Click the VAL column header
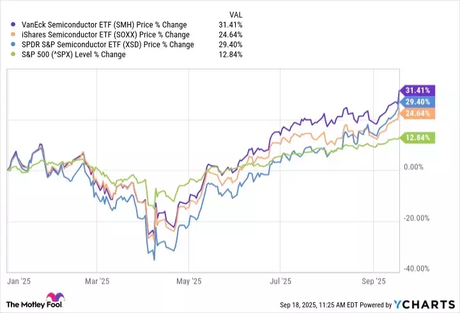 point(236,14)
